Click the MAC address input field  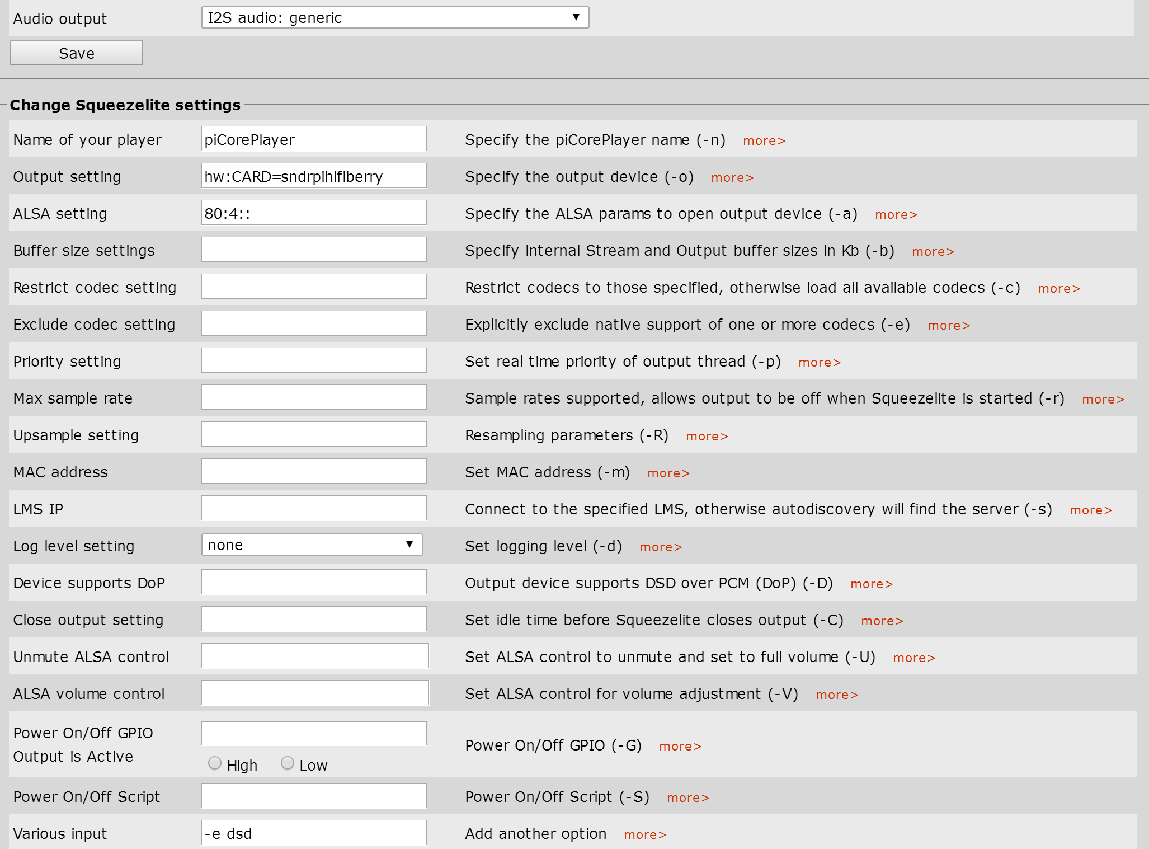coord(314,471)
